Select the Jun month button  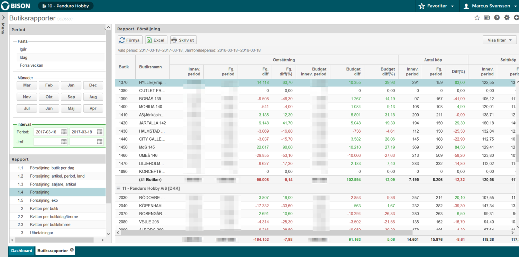click(49, 108)
